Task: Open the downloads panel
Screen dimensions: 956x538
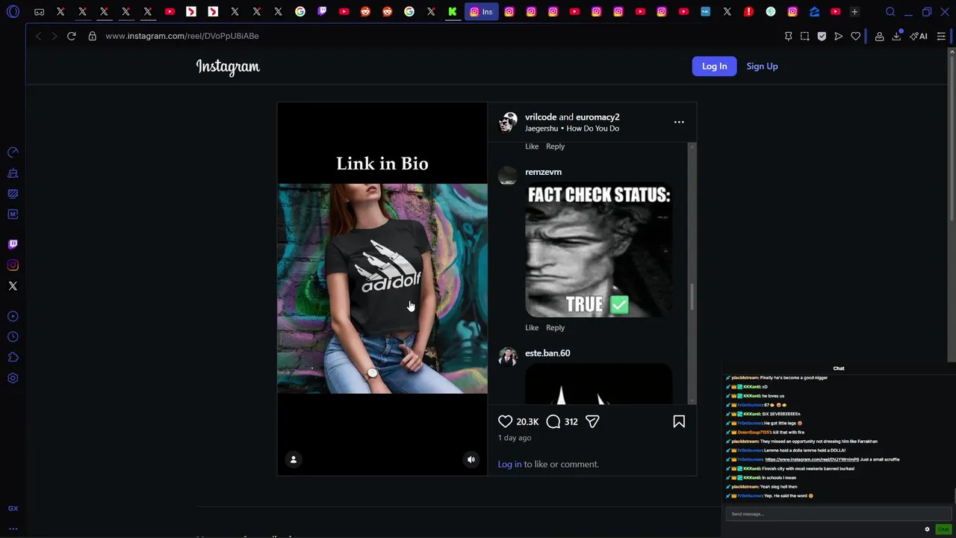Action: pos(897,36)
